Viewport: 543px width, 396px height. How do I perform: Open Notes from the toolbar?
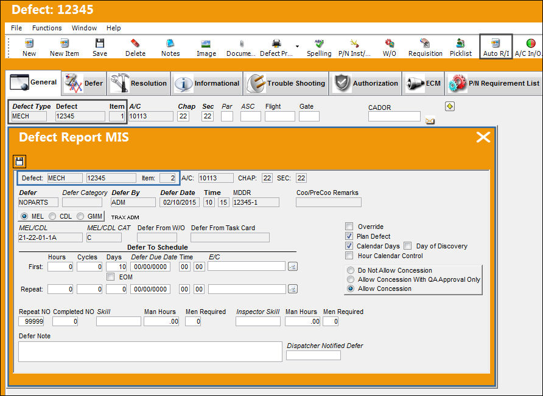coord(170,43)
